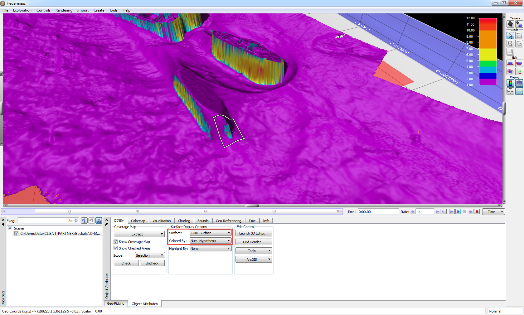Viewport: 524px width, 315px height.
Task: Click the Launch 3D Editor button
Action: click(x=253, y=233)
